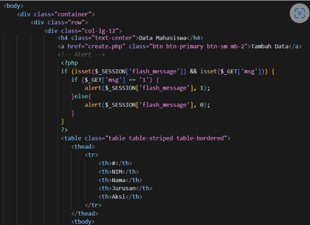This screenshot has height=225, width=310.
Task: Click the Alert HTML comment
Action: point(81,54)
